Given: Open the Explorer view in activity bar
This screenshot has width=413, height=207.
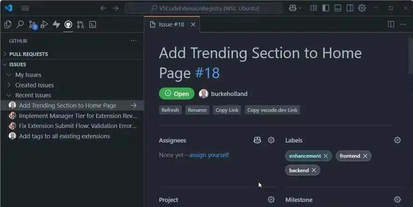Looking at the screenshot, I should click(x=8, y=25).
